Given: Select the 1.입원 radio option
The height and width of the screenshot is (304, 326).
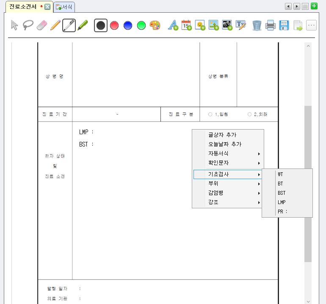Looking at the screenshot, I should pos(210,114).
